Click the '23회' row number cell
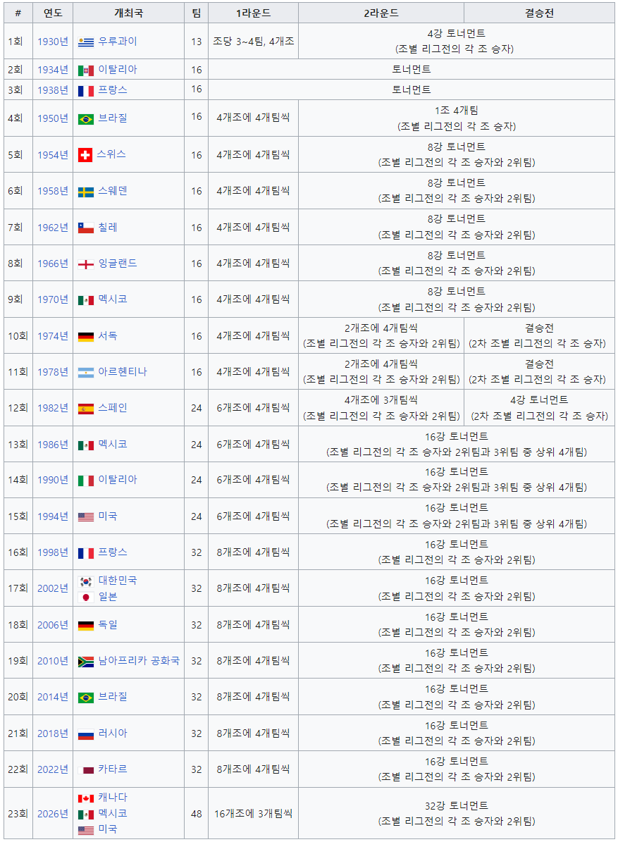 click(x=18, y=814)
